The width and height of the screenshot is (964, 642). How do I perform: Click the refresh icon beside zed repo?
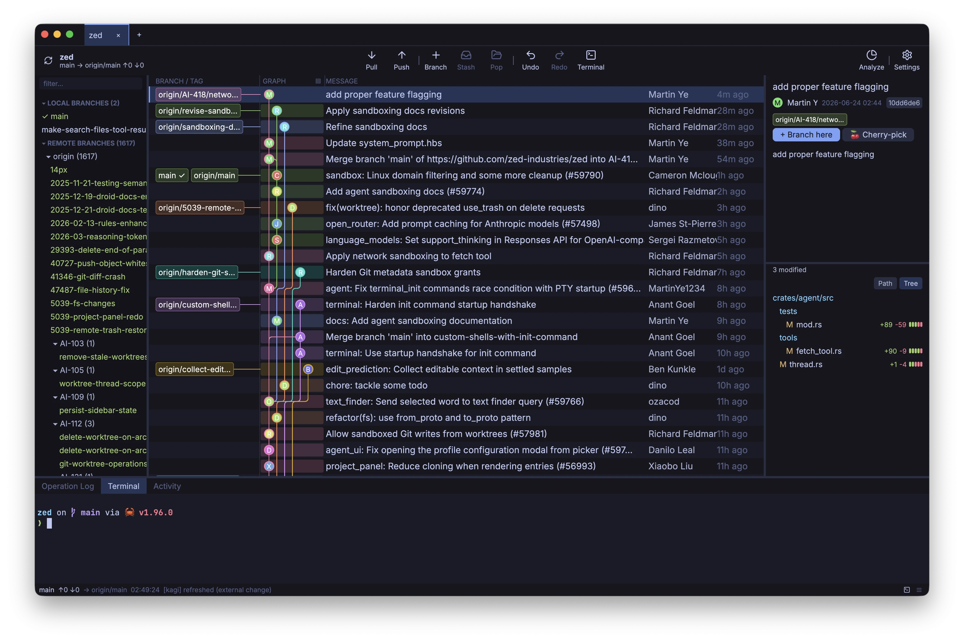pos(48,61)
